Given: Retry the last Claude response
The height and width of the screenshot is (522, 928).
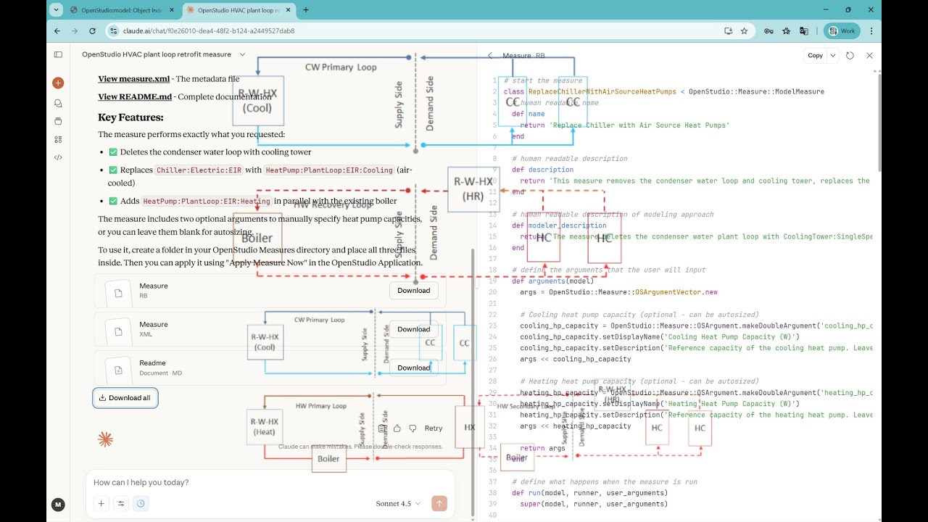Looking at the screenshot, I should 433,428.
